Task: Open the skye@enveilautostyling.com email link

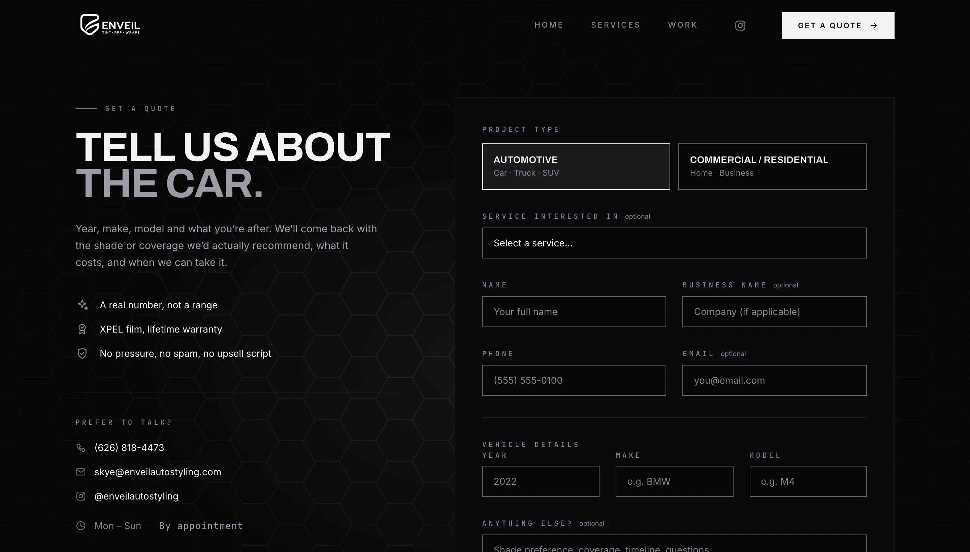Action: coord(158,472)
